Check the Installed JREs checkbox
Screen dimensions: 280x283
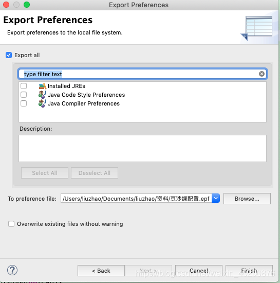coord(24,86)
